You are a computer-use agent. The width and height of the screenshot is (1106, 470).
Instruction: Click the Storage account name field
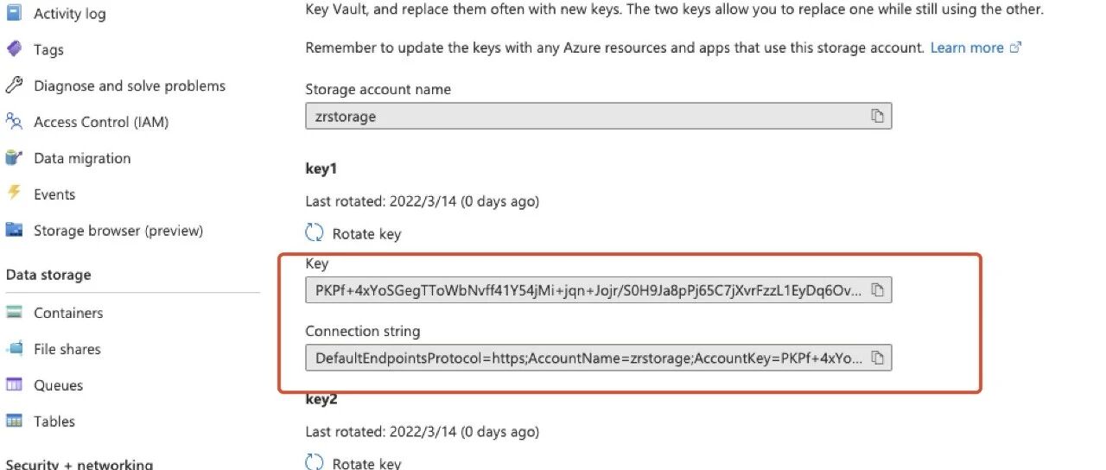pos(598,117)
